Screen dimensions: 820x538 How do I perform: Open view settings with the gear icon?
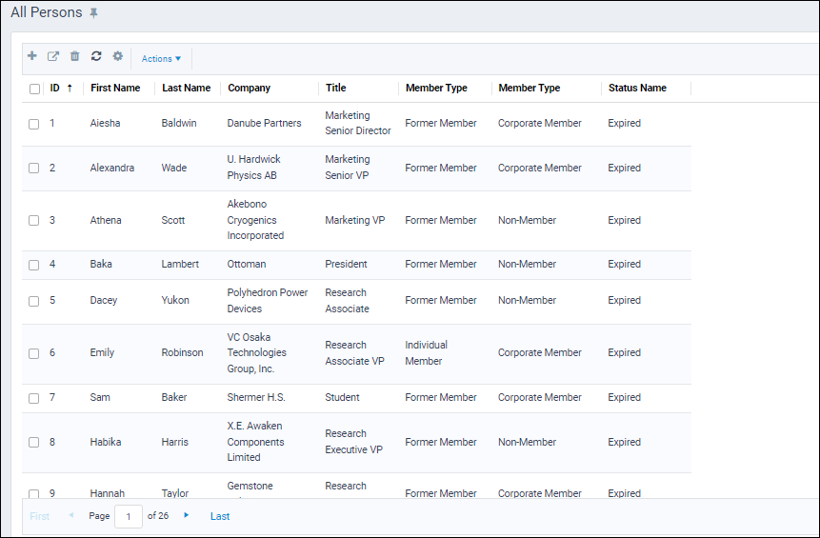point(118,56)
